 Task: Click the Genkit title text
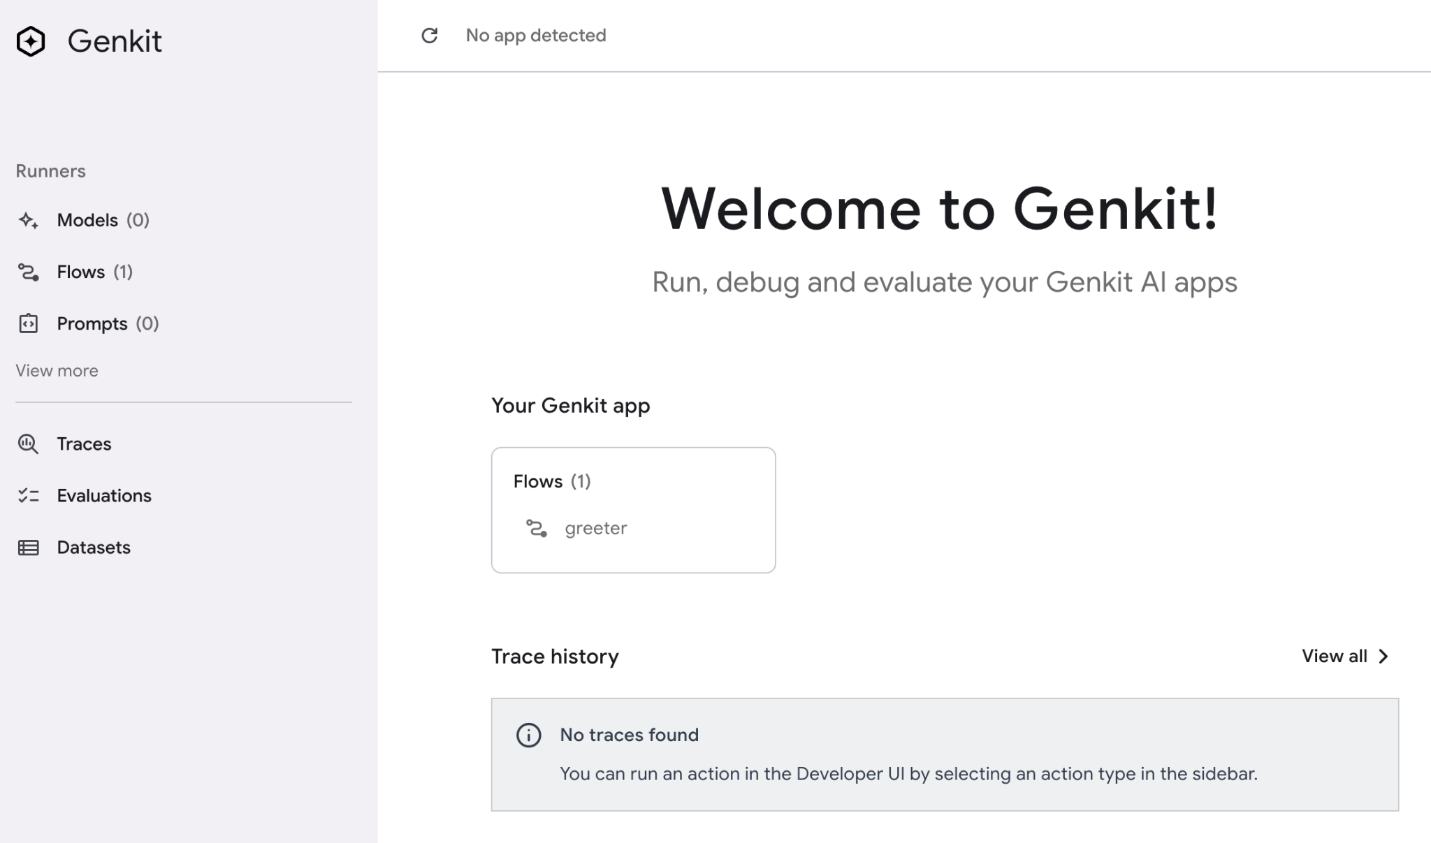tap(115, 42)
